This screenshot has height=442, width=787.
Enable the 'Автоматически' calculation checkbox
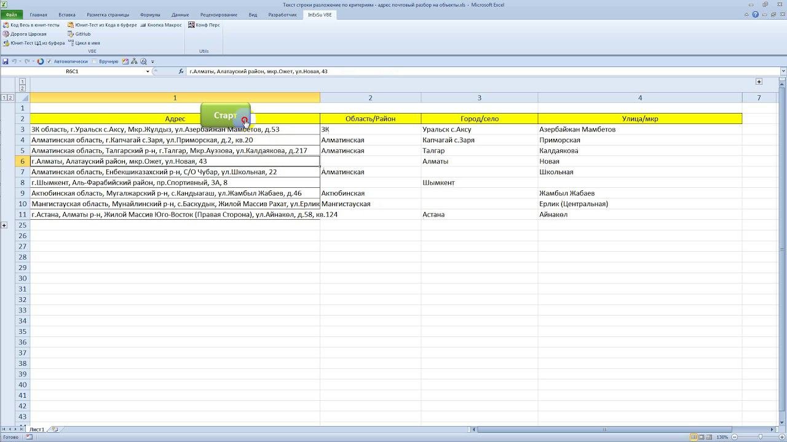49,61
